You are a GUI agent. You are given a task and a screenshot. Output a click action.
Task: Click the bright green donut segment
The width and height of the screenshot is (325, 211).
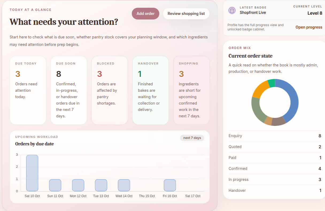pyautogui.click(x=271, y=83)
